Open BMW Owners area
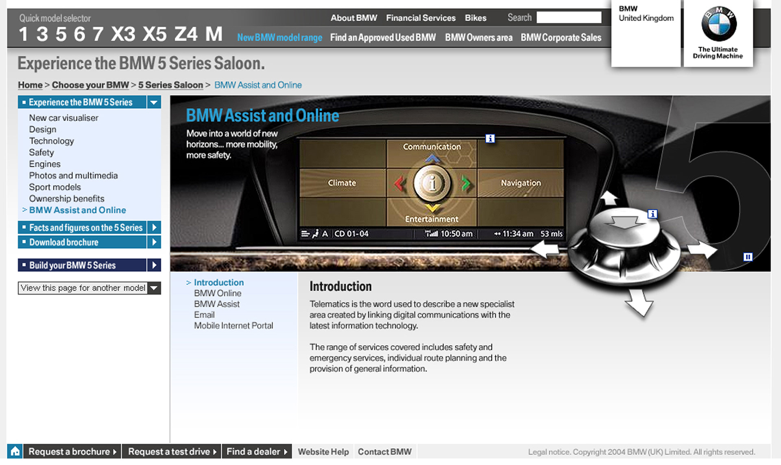The height and width of the screenshot is (465, 781). click(478, 37)
